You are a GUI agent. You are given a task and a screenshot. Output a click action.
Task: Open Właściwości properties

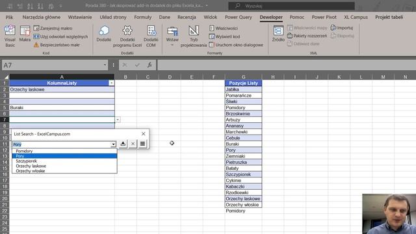[x=224, y=28]
